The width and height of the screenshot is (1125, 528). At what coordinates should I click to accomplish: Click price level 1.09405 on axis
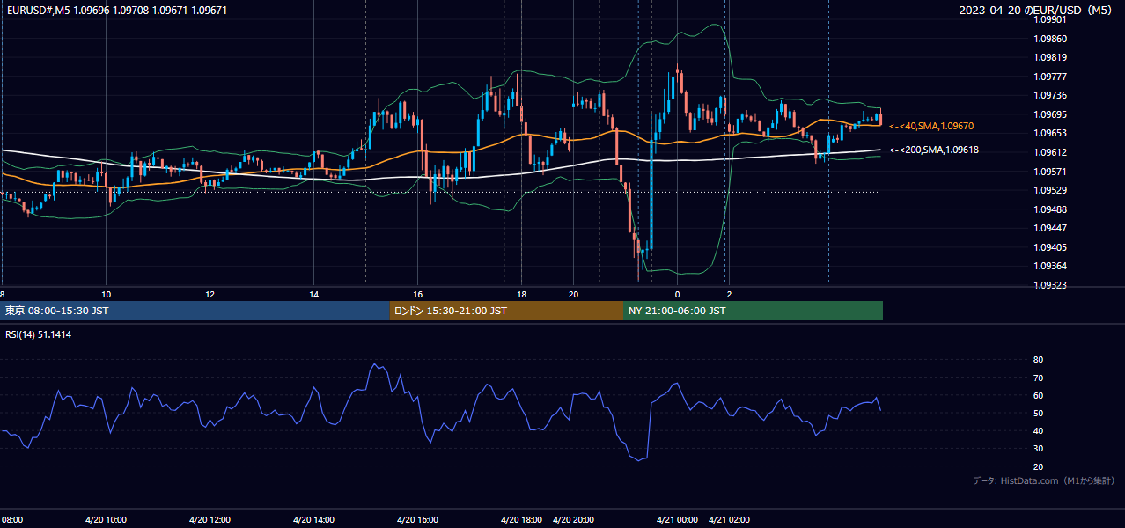pyautogui.click(x=1050, y=248)
